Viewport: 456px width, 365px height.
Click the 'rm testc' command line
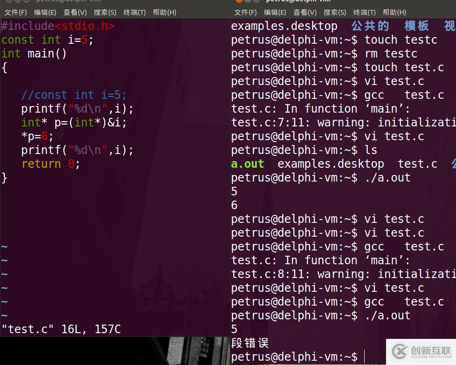pos(324,54)
